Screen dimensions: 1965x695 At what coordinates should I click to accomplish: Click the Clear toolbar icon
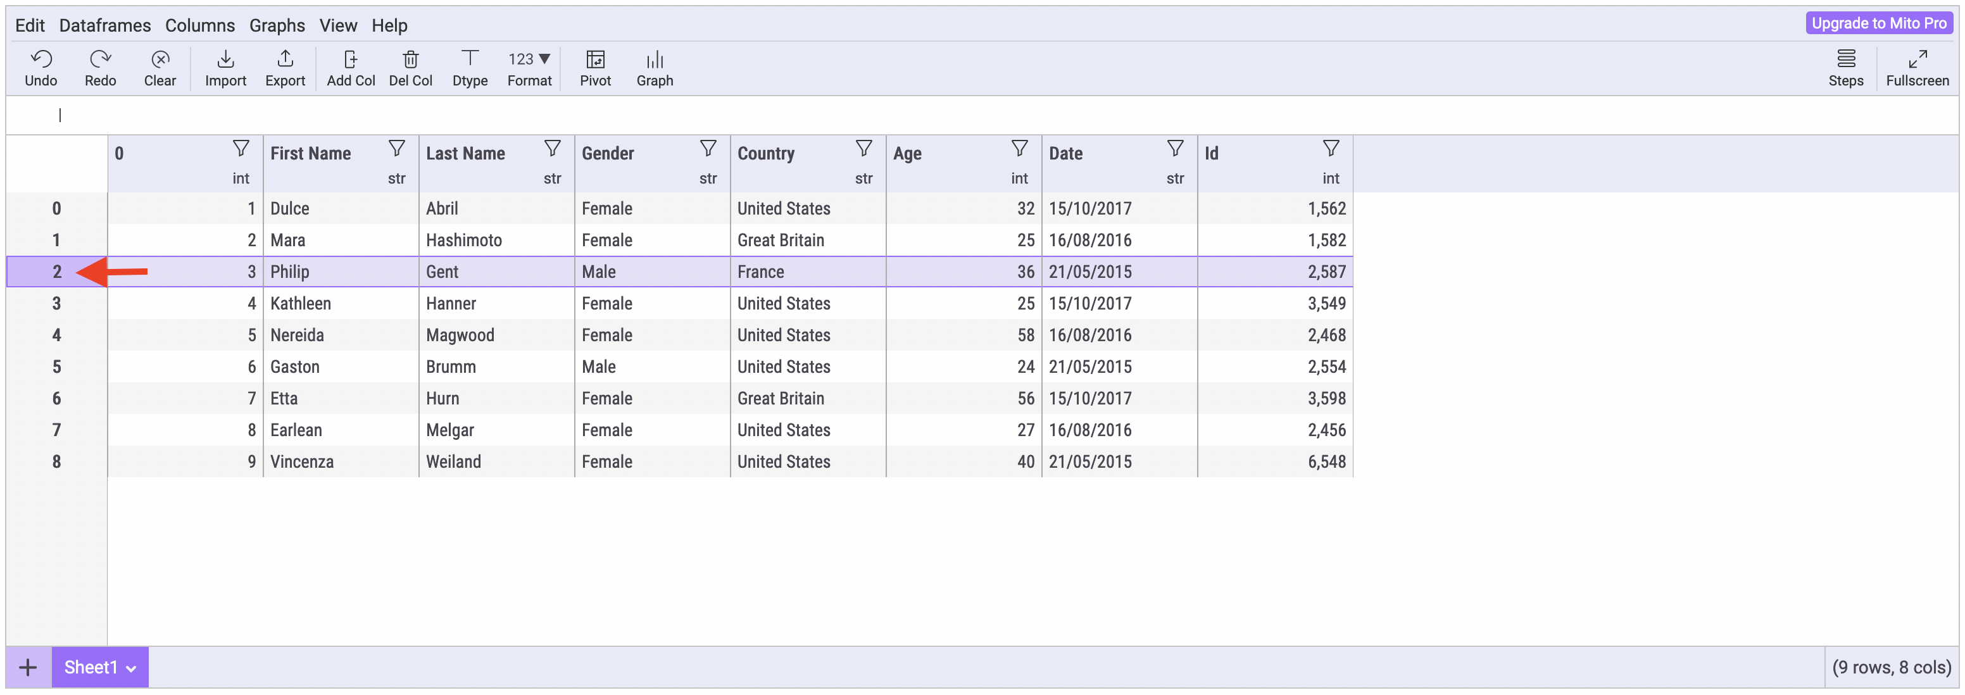click(160, 59)
